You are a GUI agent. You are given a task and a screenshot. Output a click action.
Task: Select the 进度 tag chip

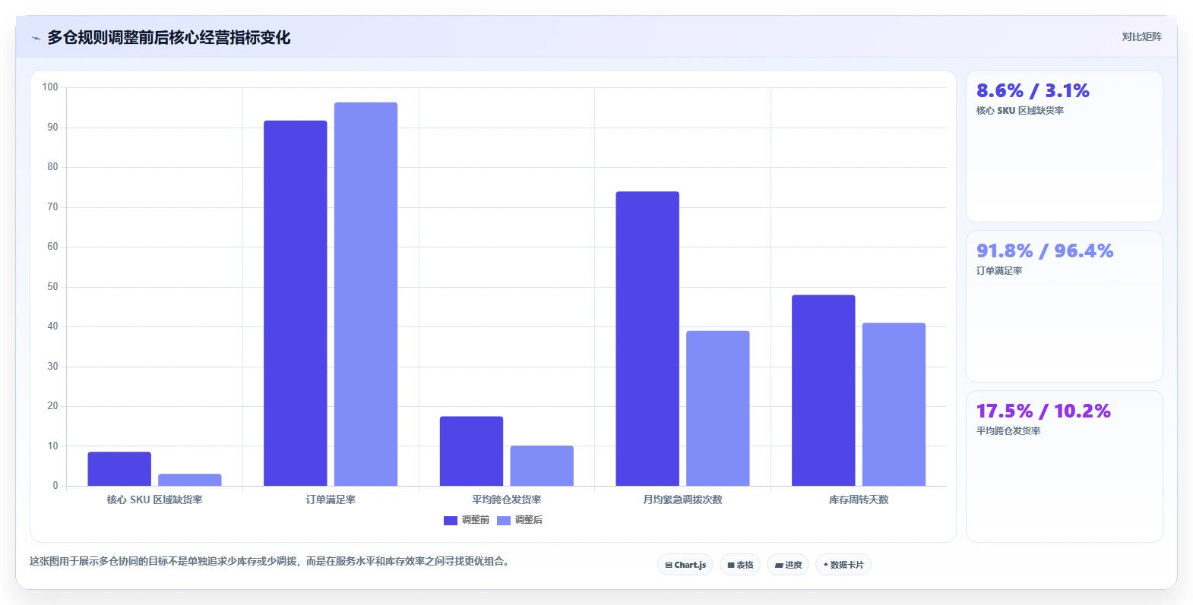(788, 565)
